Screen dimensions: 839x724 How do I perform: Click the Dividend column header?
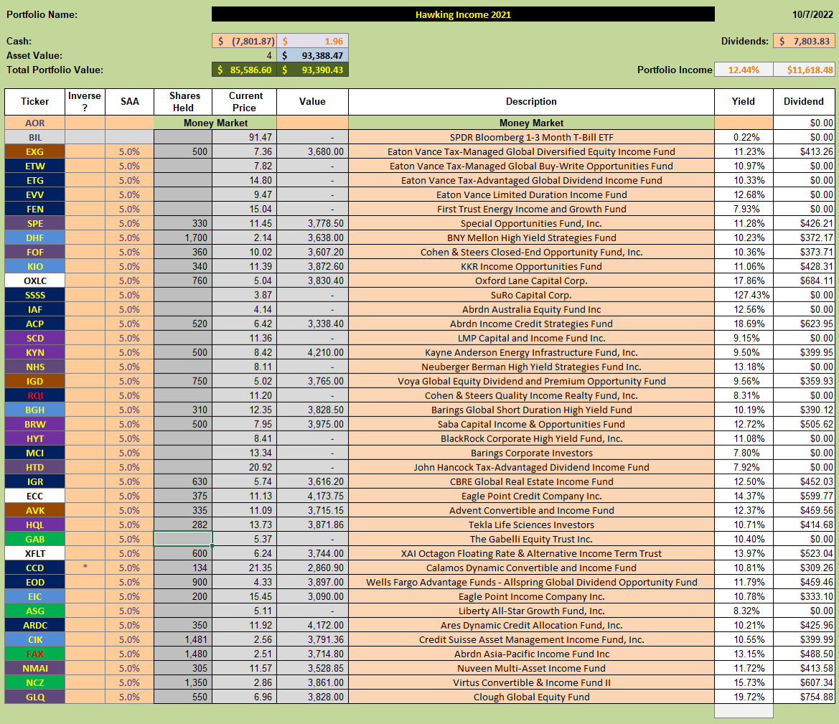point(804,102)
